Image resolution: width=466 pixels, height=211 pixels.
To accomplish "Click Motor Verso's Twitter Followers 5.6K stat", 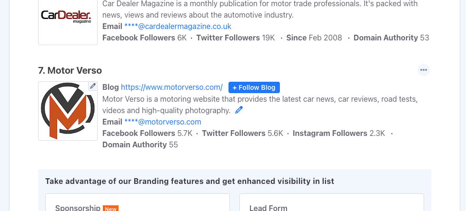I will click(x=242, y=133).
